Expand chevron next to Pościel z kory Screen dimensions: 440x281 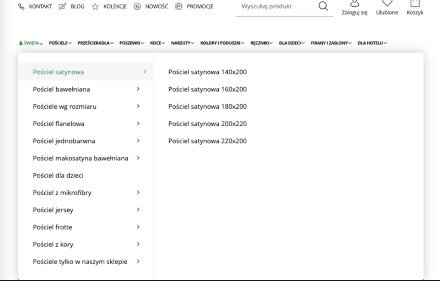coord(138,244)
